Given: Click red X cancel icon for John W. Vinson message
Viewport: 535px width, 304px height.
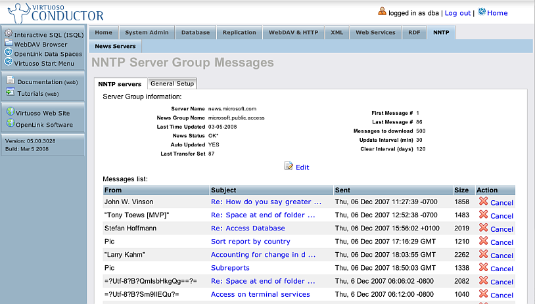Looking at the screenshot, I should coord(483,202).
